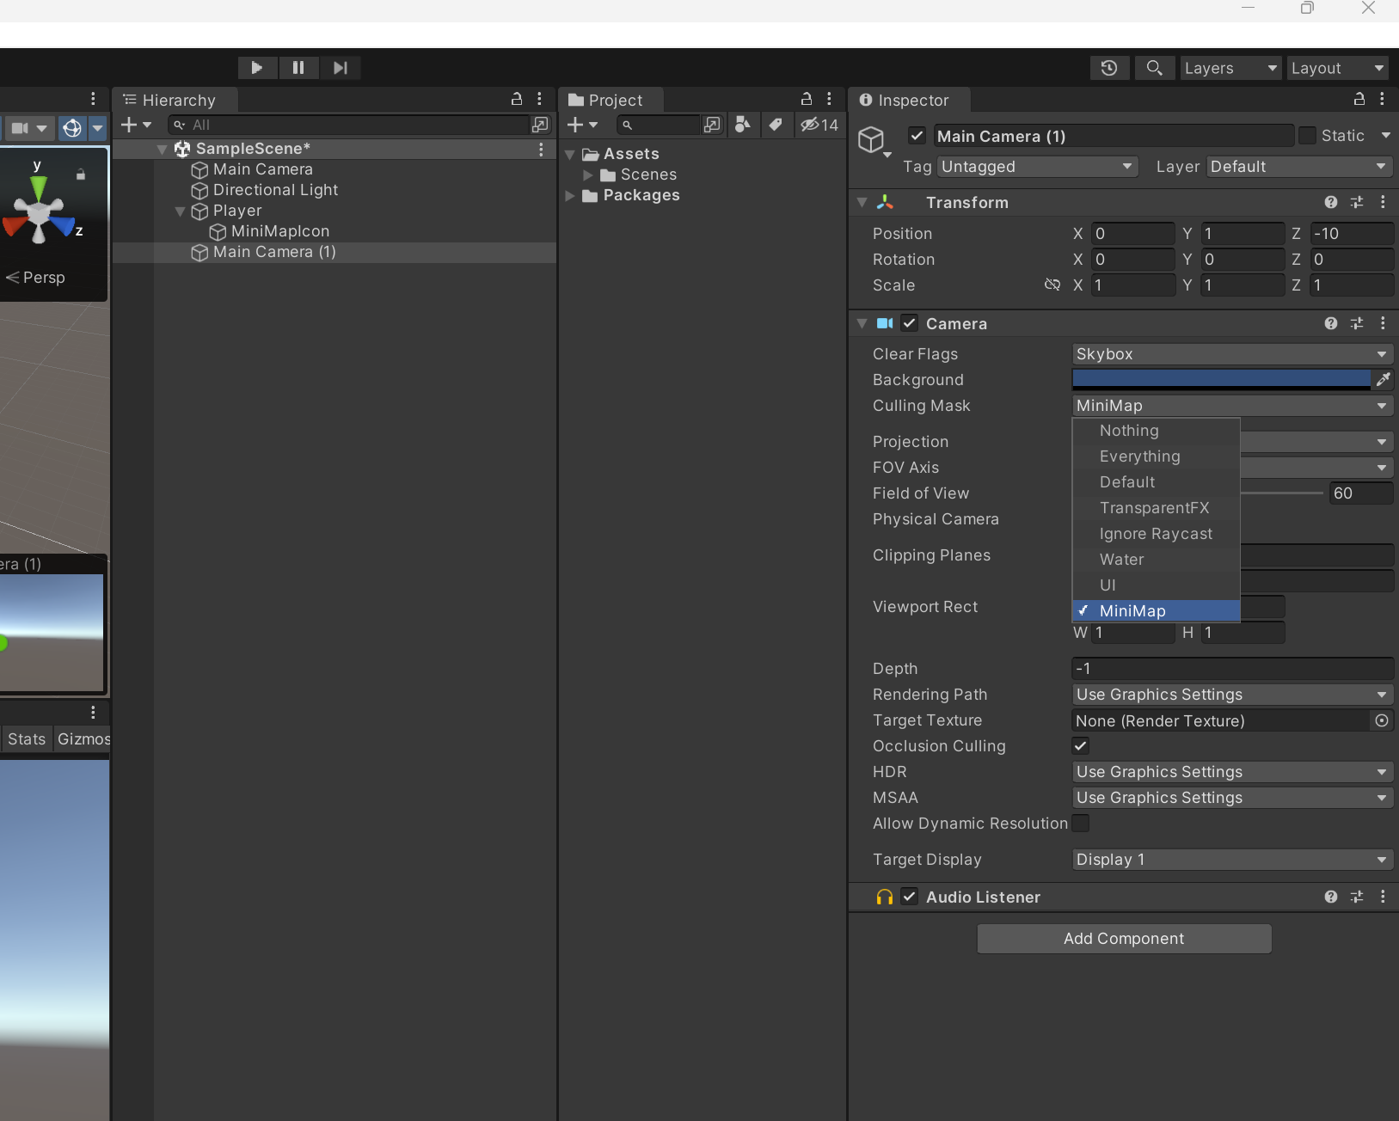Collapse the Transform component
Image resolution: width=1399 pixels, height=1121 pixels.
coord(862,202)
